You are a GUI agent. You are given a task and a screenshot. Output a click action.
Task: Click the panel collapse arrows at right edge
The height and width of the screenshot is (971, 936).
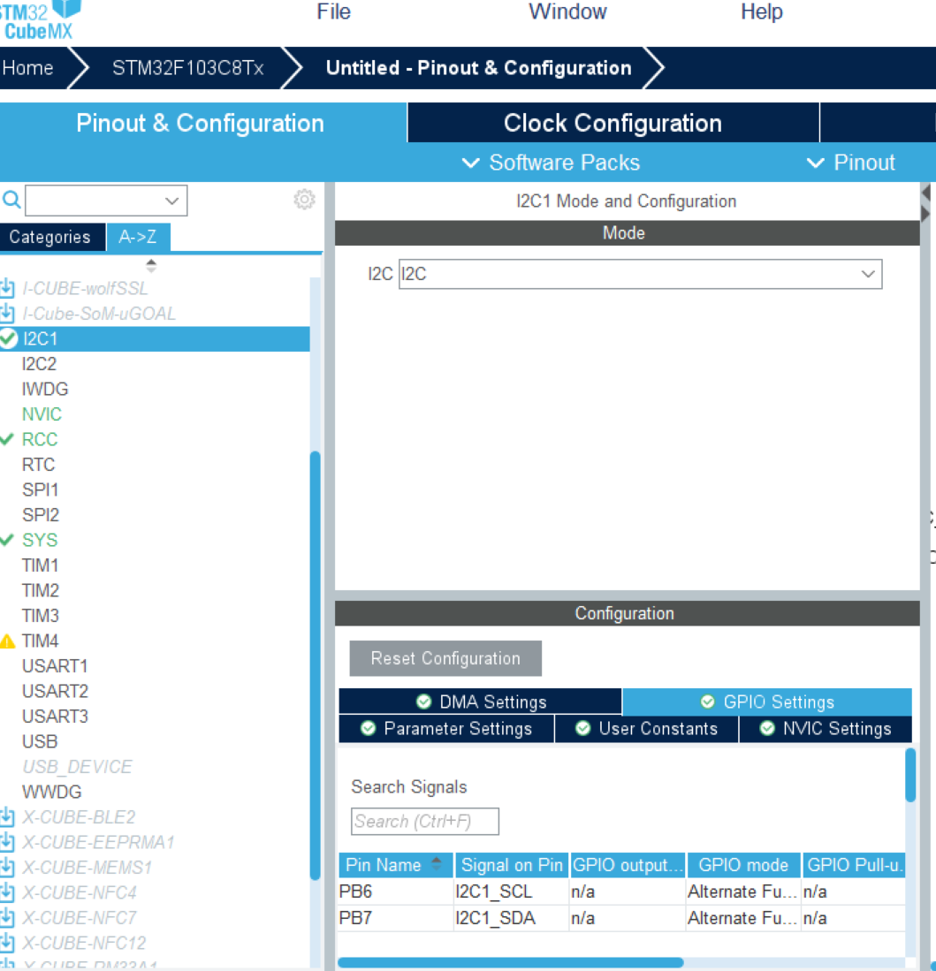click(926, 203)
